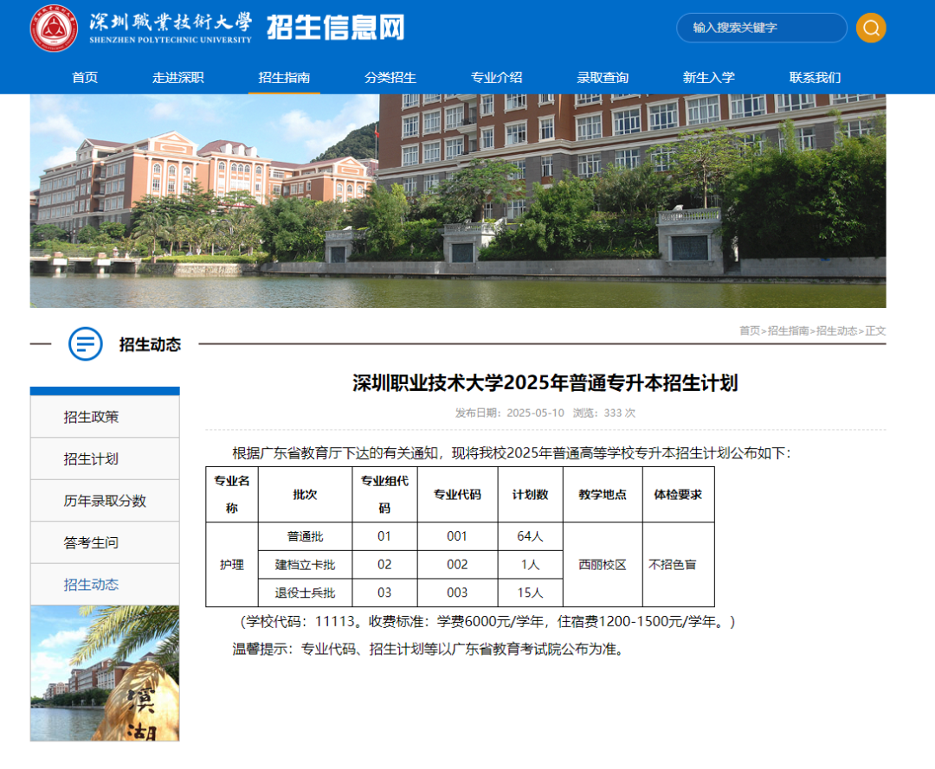
Task: Select 招生政策 in the left sidebar
Action: coord(92,417)
